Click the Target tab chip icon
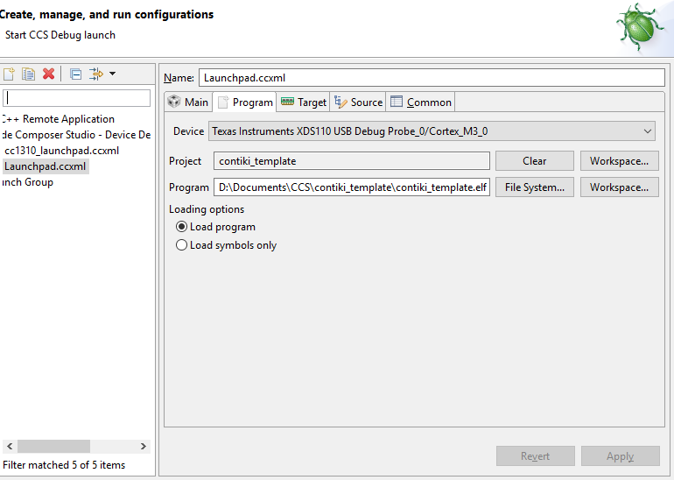The image size is (674, 480). click(x=287, y=102)
